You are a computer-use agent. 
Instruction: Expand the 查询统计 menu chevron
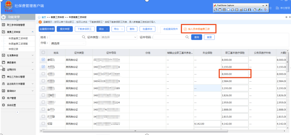click(x=33, y=91)
